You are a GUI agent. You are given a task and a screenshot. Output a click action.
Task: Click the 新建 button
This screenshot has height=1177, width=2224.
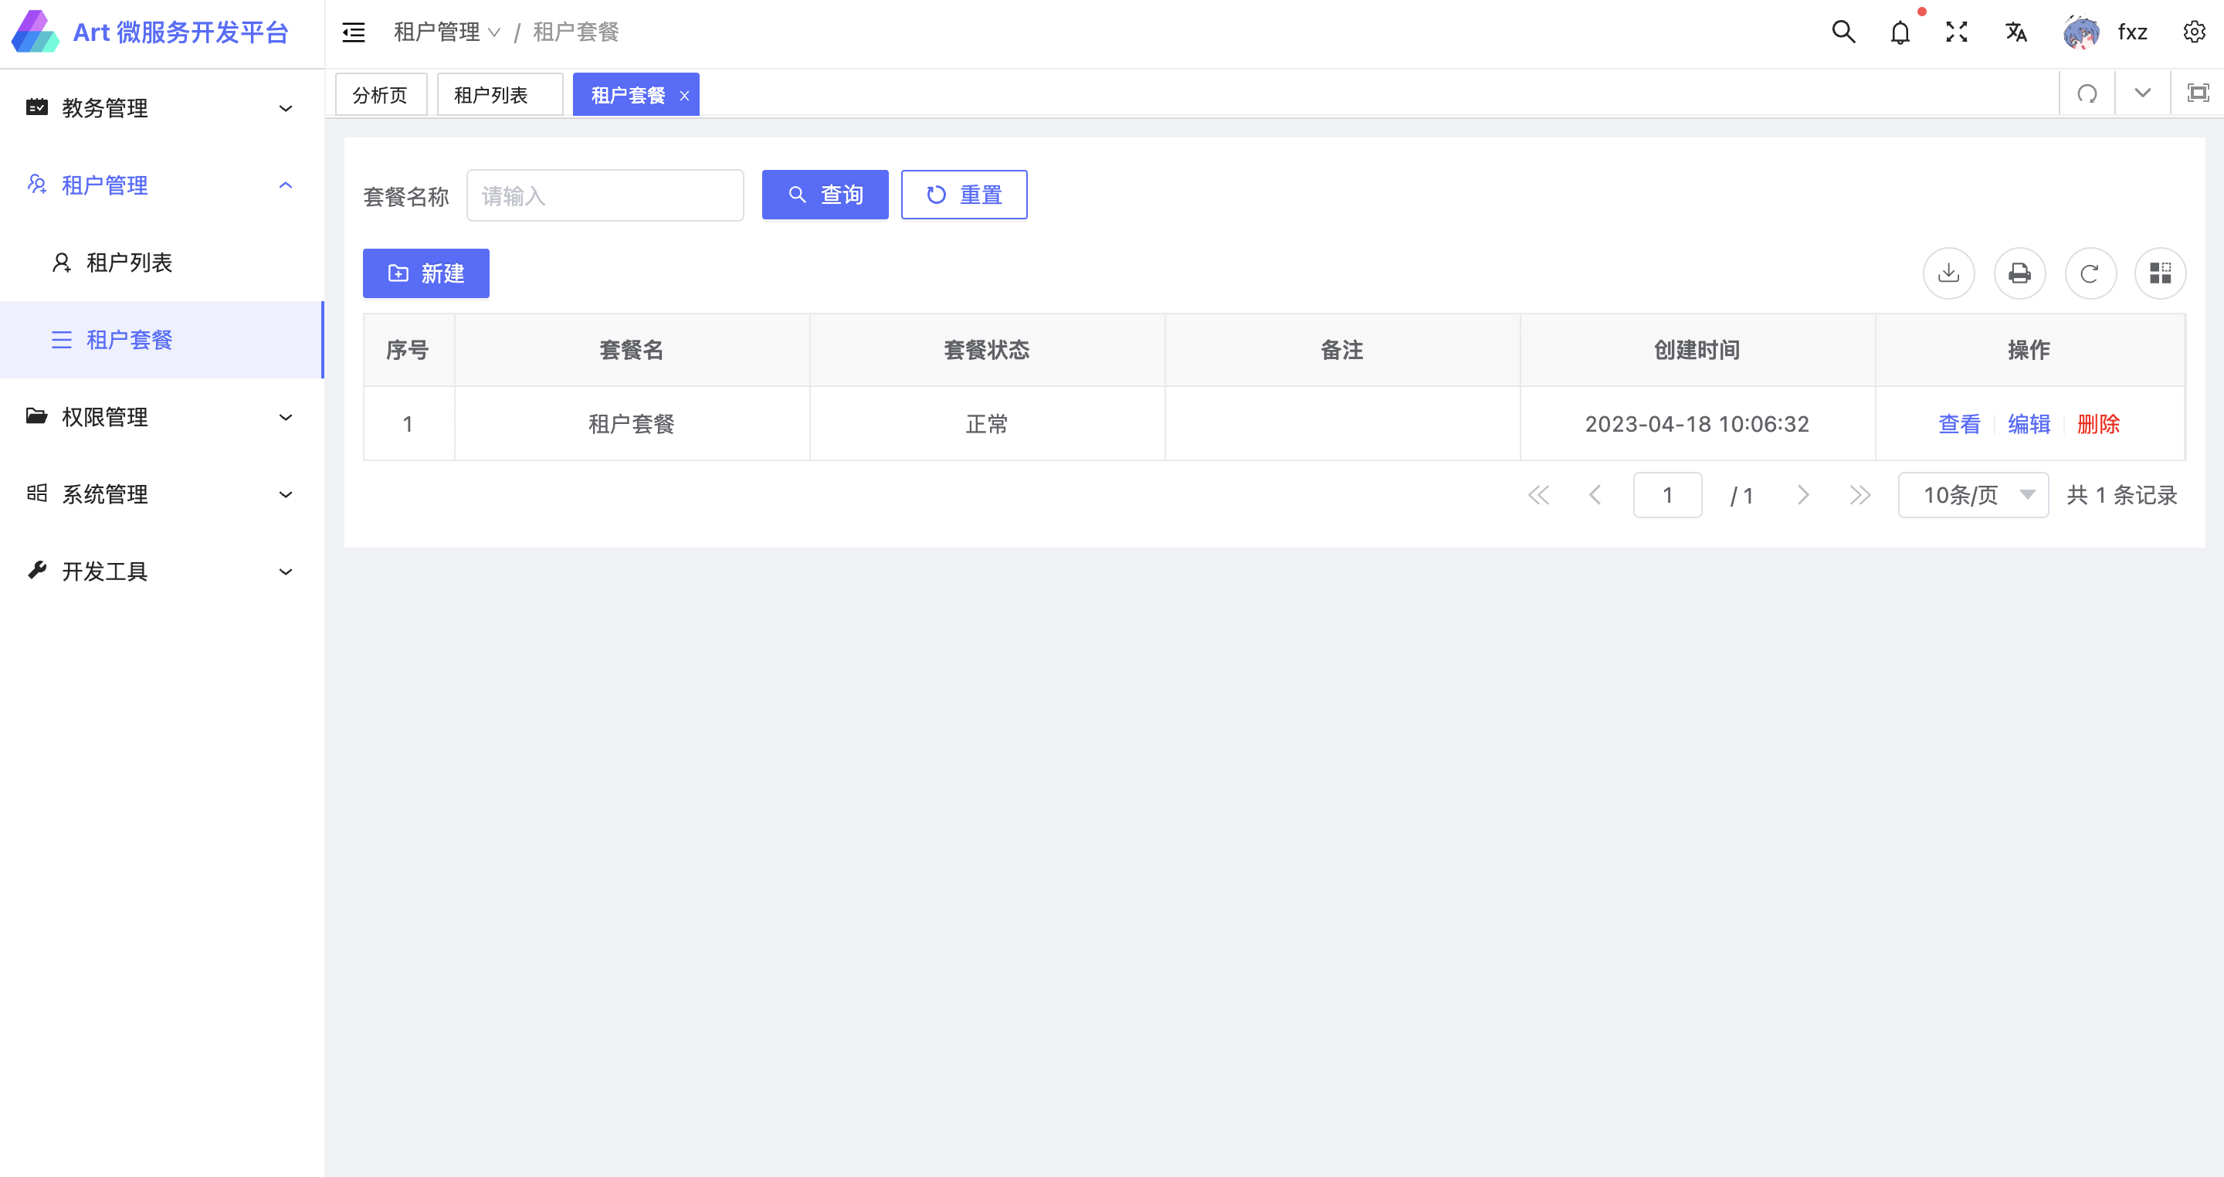425,273
